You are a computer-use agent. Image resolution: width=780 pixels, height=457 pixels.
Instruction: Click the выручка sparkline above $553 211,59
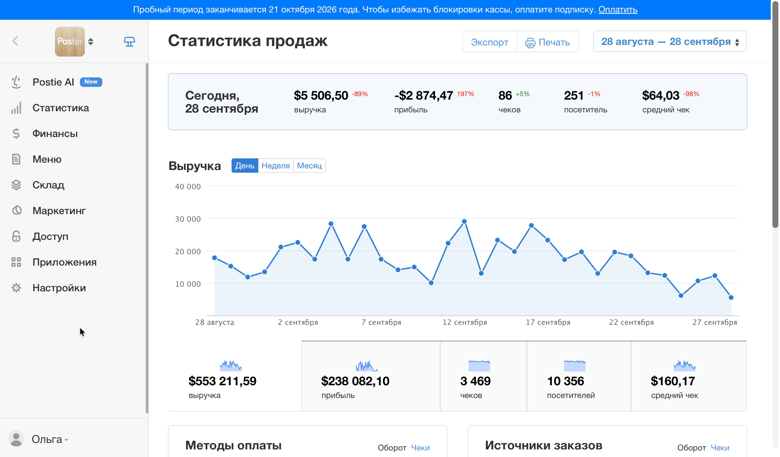pos(230,365)
